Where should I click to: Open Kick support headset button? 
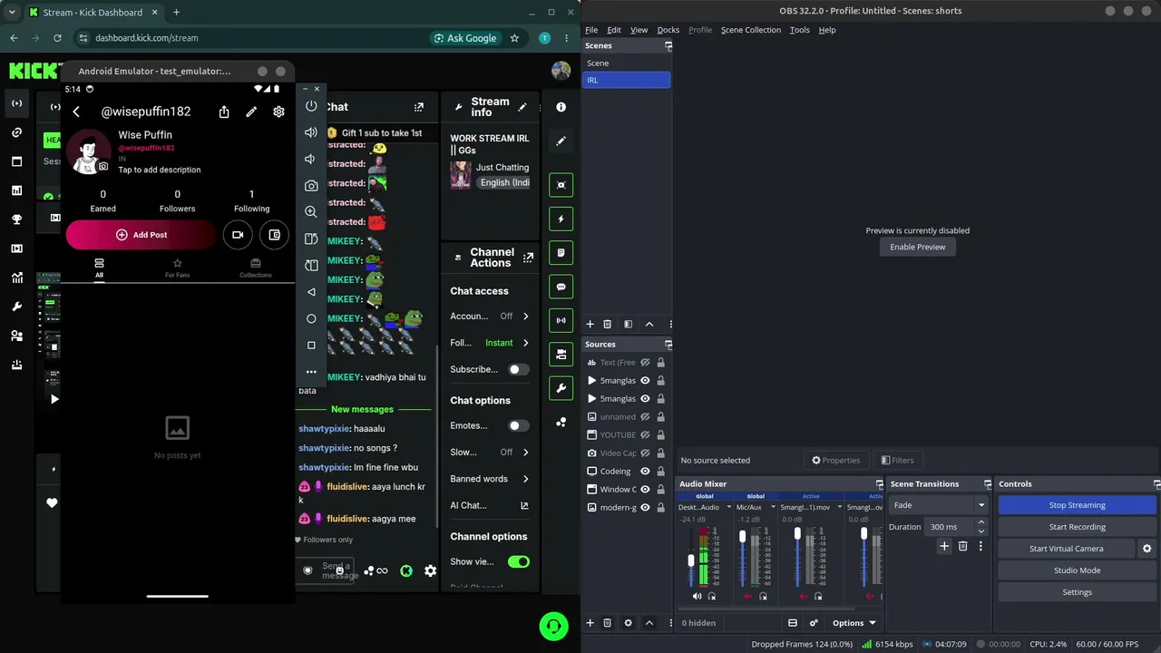[x=553, y=626]
